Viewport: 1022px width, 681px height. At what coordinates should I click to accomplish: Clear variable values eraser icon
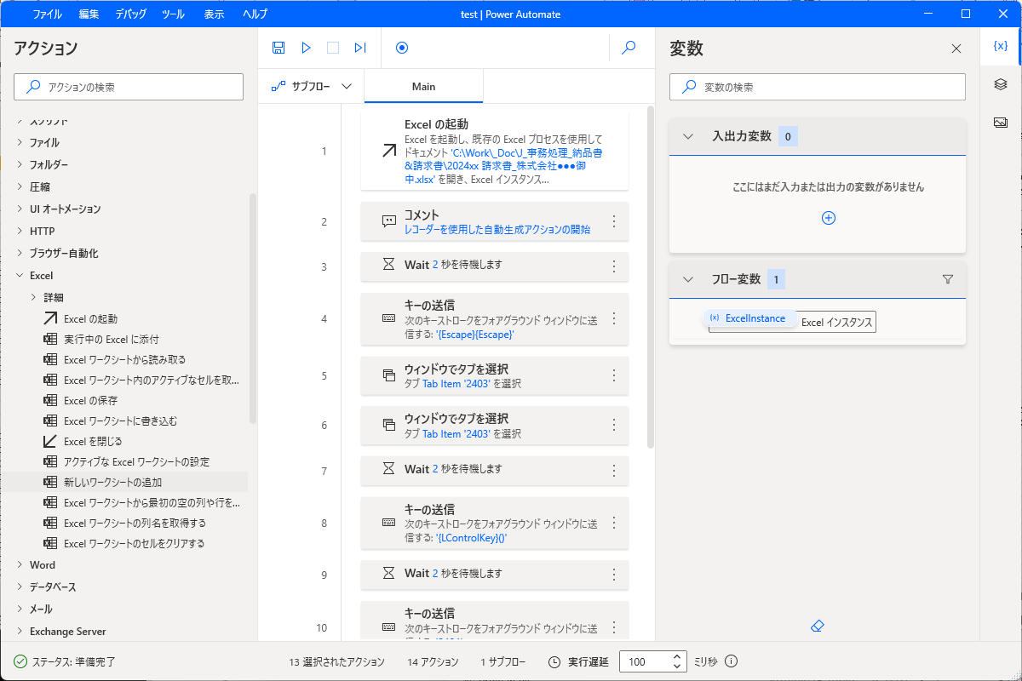tap(818, 626)
